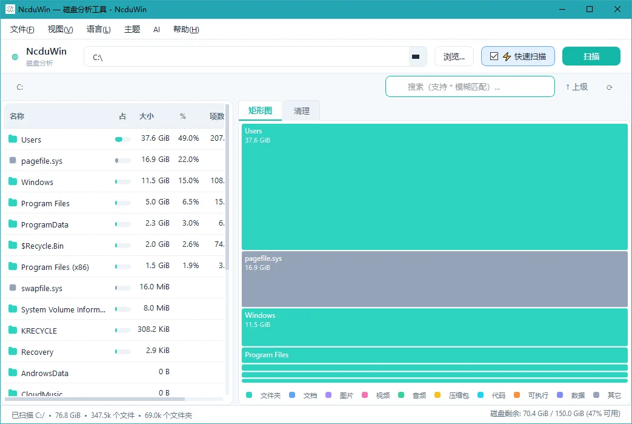The image size is (632, 424).
Task: Switch to the 矩形图 tab
Action: coord(260,110)
